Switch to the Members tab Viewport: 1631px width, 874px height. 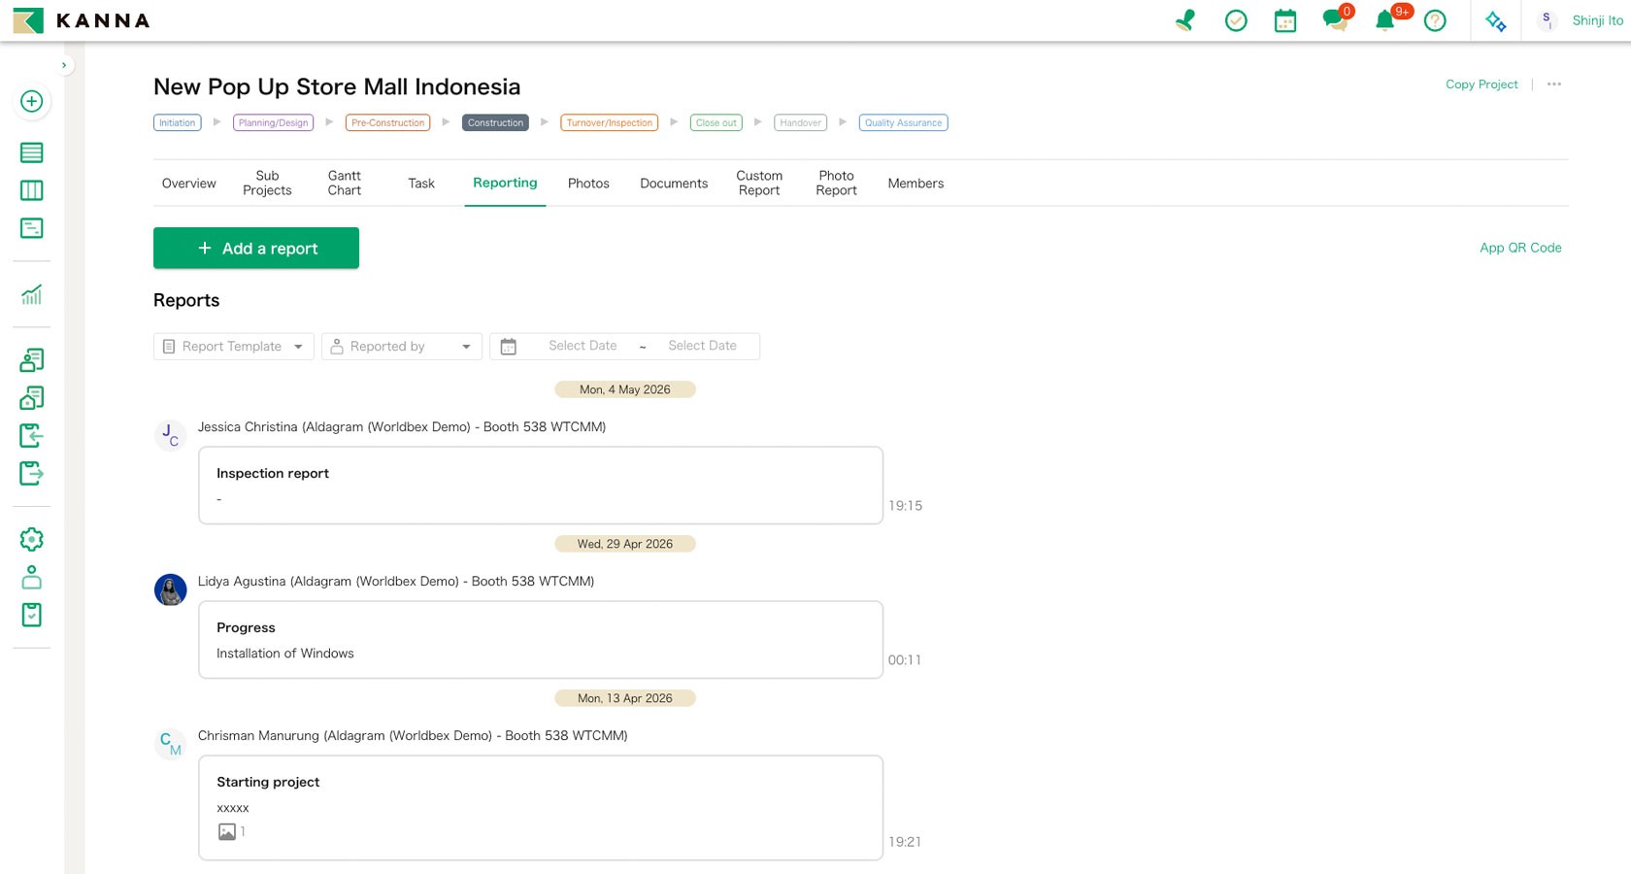coord(915,184)
